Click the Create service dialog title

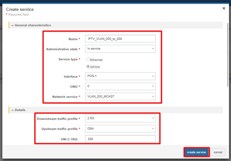click(x=20, y=9)
